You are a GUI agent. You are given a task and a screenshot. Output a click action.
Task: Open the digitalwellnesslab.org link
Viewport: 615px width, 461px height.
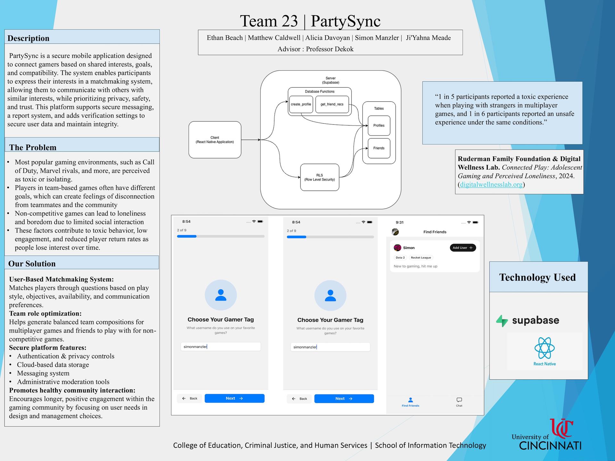pos(491,184)
